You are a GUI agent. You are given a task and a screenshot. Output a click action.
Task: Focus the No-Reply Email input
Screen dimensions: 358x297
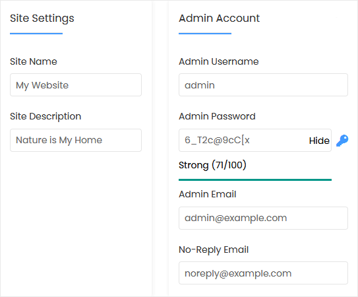[x=263, y=273]
